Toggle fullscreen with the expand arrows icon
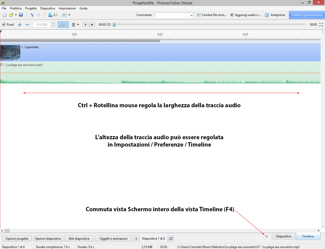325x249 pixels. [x=321, y=25]
